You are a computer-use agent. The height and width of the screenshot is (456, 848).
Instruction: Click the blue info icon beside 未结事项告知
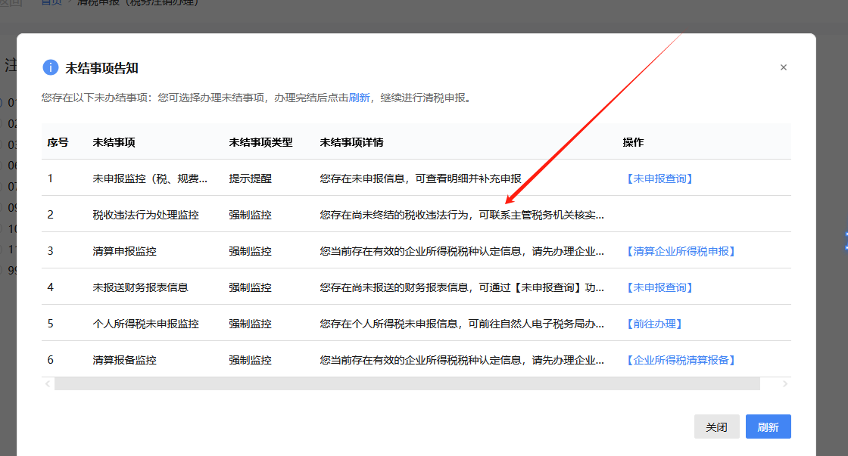50,67
